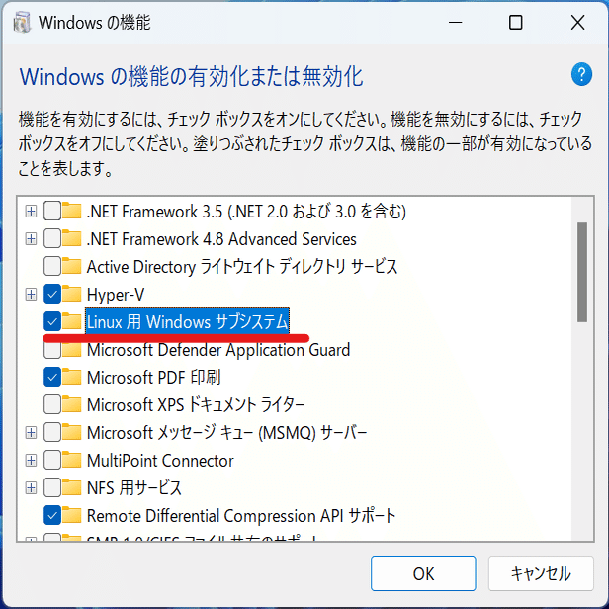This screenshot has height=609, width=609.
Task: Expand the Hyper-V feature tree
Action: 31,295
